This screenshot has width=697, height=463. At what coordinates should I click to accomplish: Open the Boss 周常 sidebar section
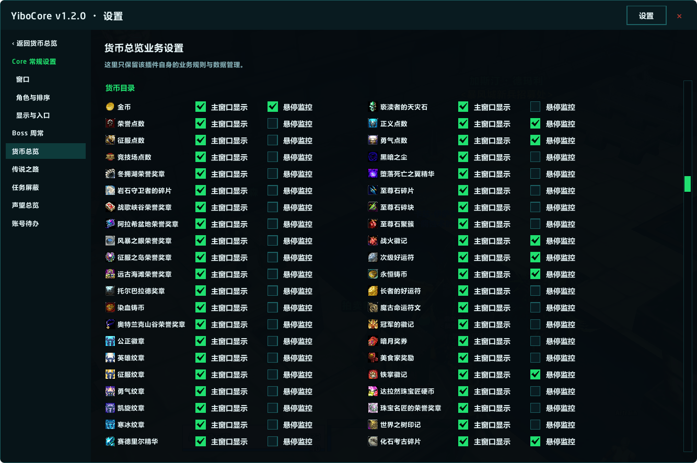45,133
